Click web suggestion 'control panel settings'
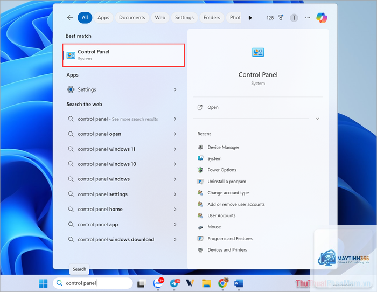Viewport: 377px width, 292px height. pyautogui.click(x=102, y=194)
